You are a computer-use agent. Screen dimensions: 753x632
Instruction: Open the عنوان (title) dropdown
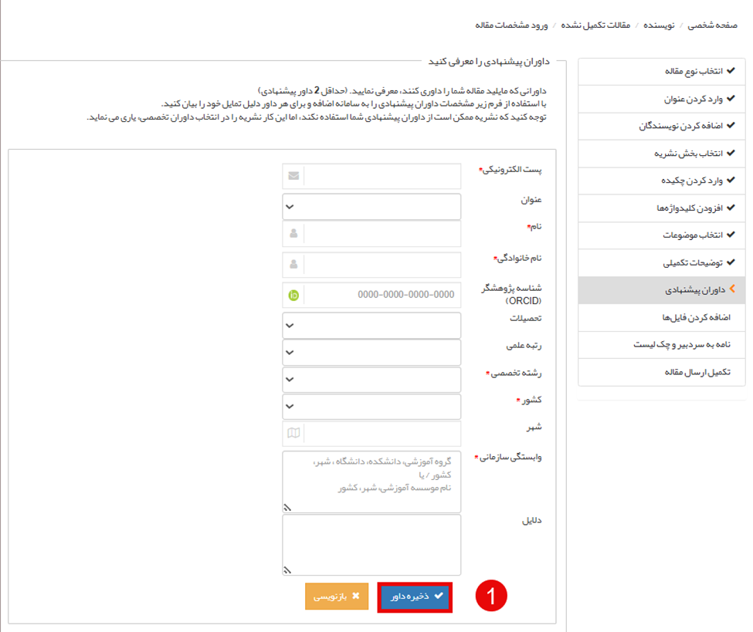(x=371, y=207)
